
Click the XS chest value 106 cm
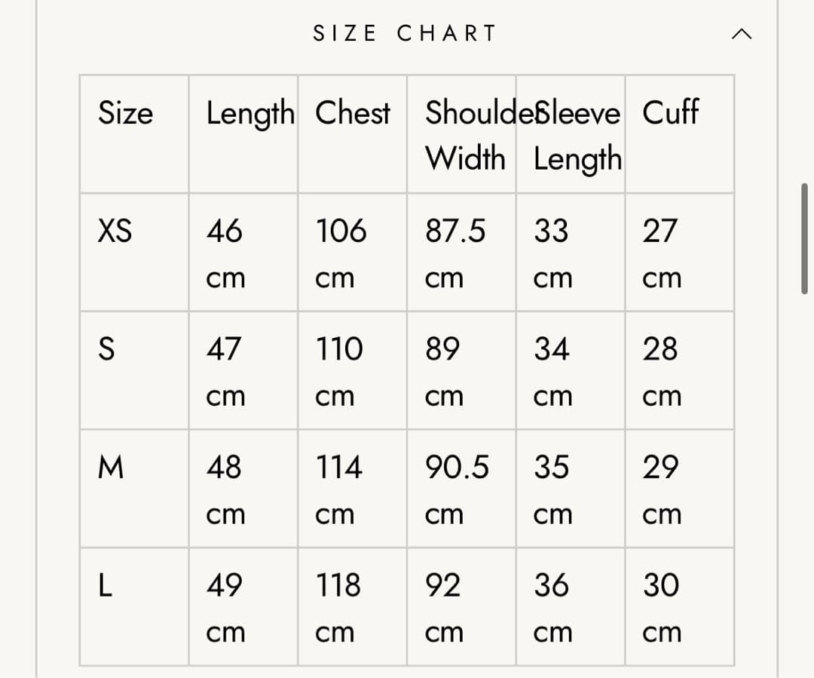(x=341, y=252)
